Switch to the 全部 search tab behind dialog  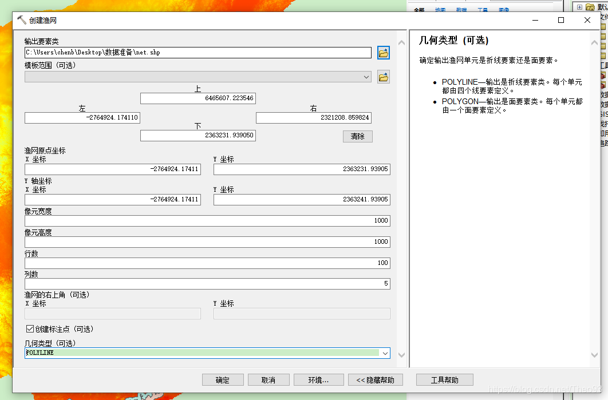tap(419, 10)
